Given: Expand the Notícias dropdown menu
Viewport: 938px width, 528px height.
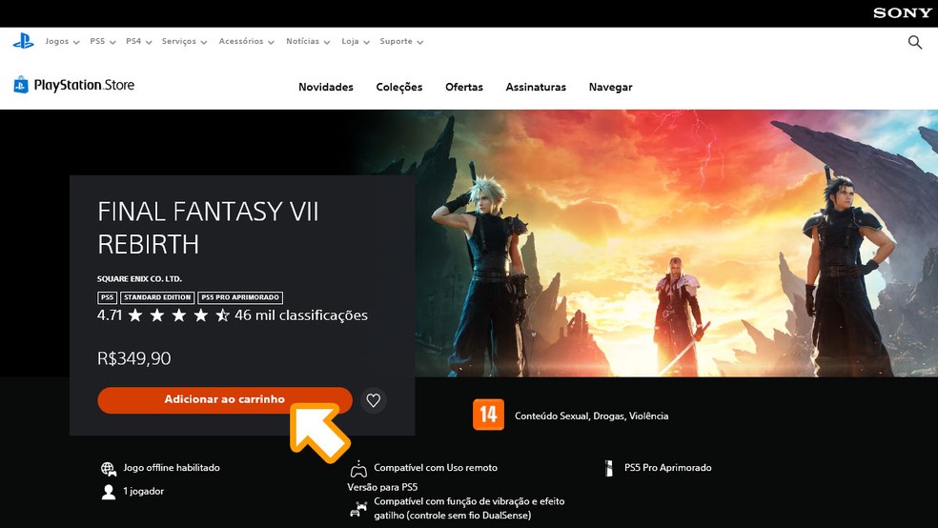Looking at the screenshot, I should tap(308, 41).
